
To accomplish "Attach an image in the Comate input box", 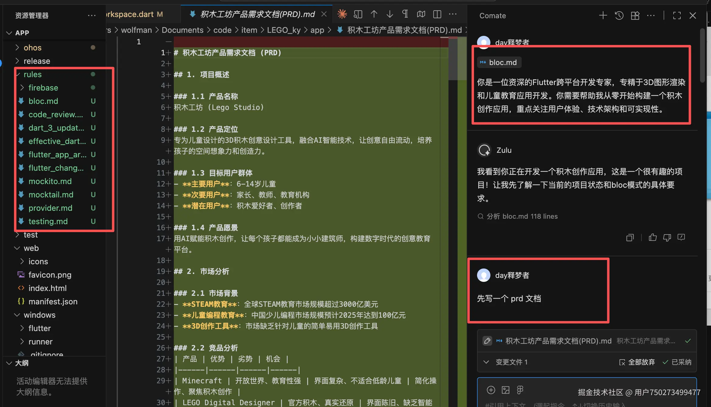I will (506, 390).
